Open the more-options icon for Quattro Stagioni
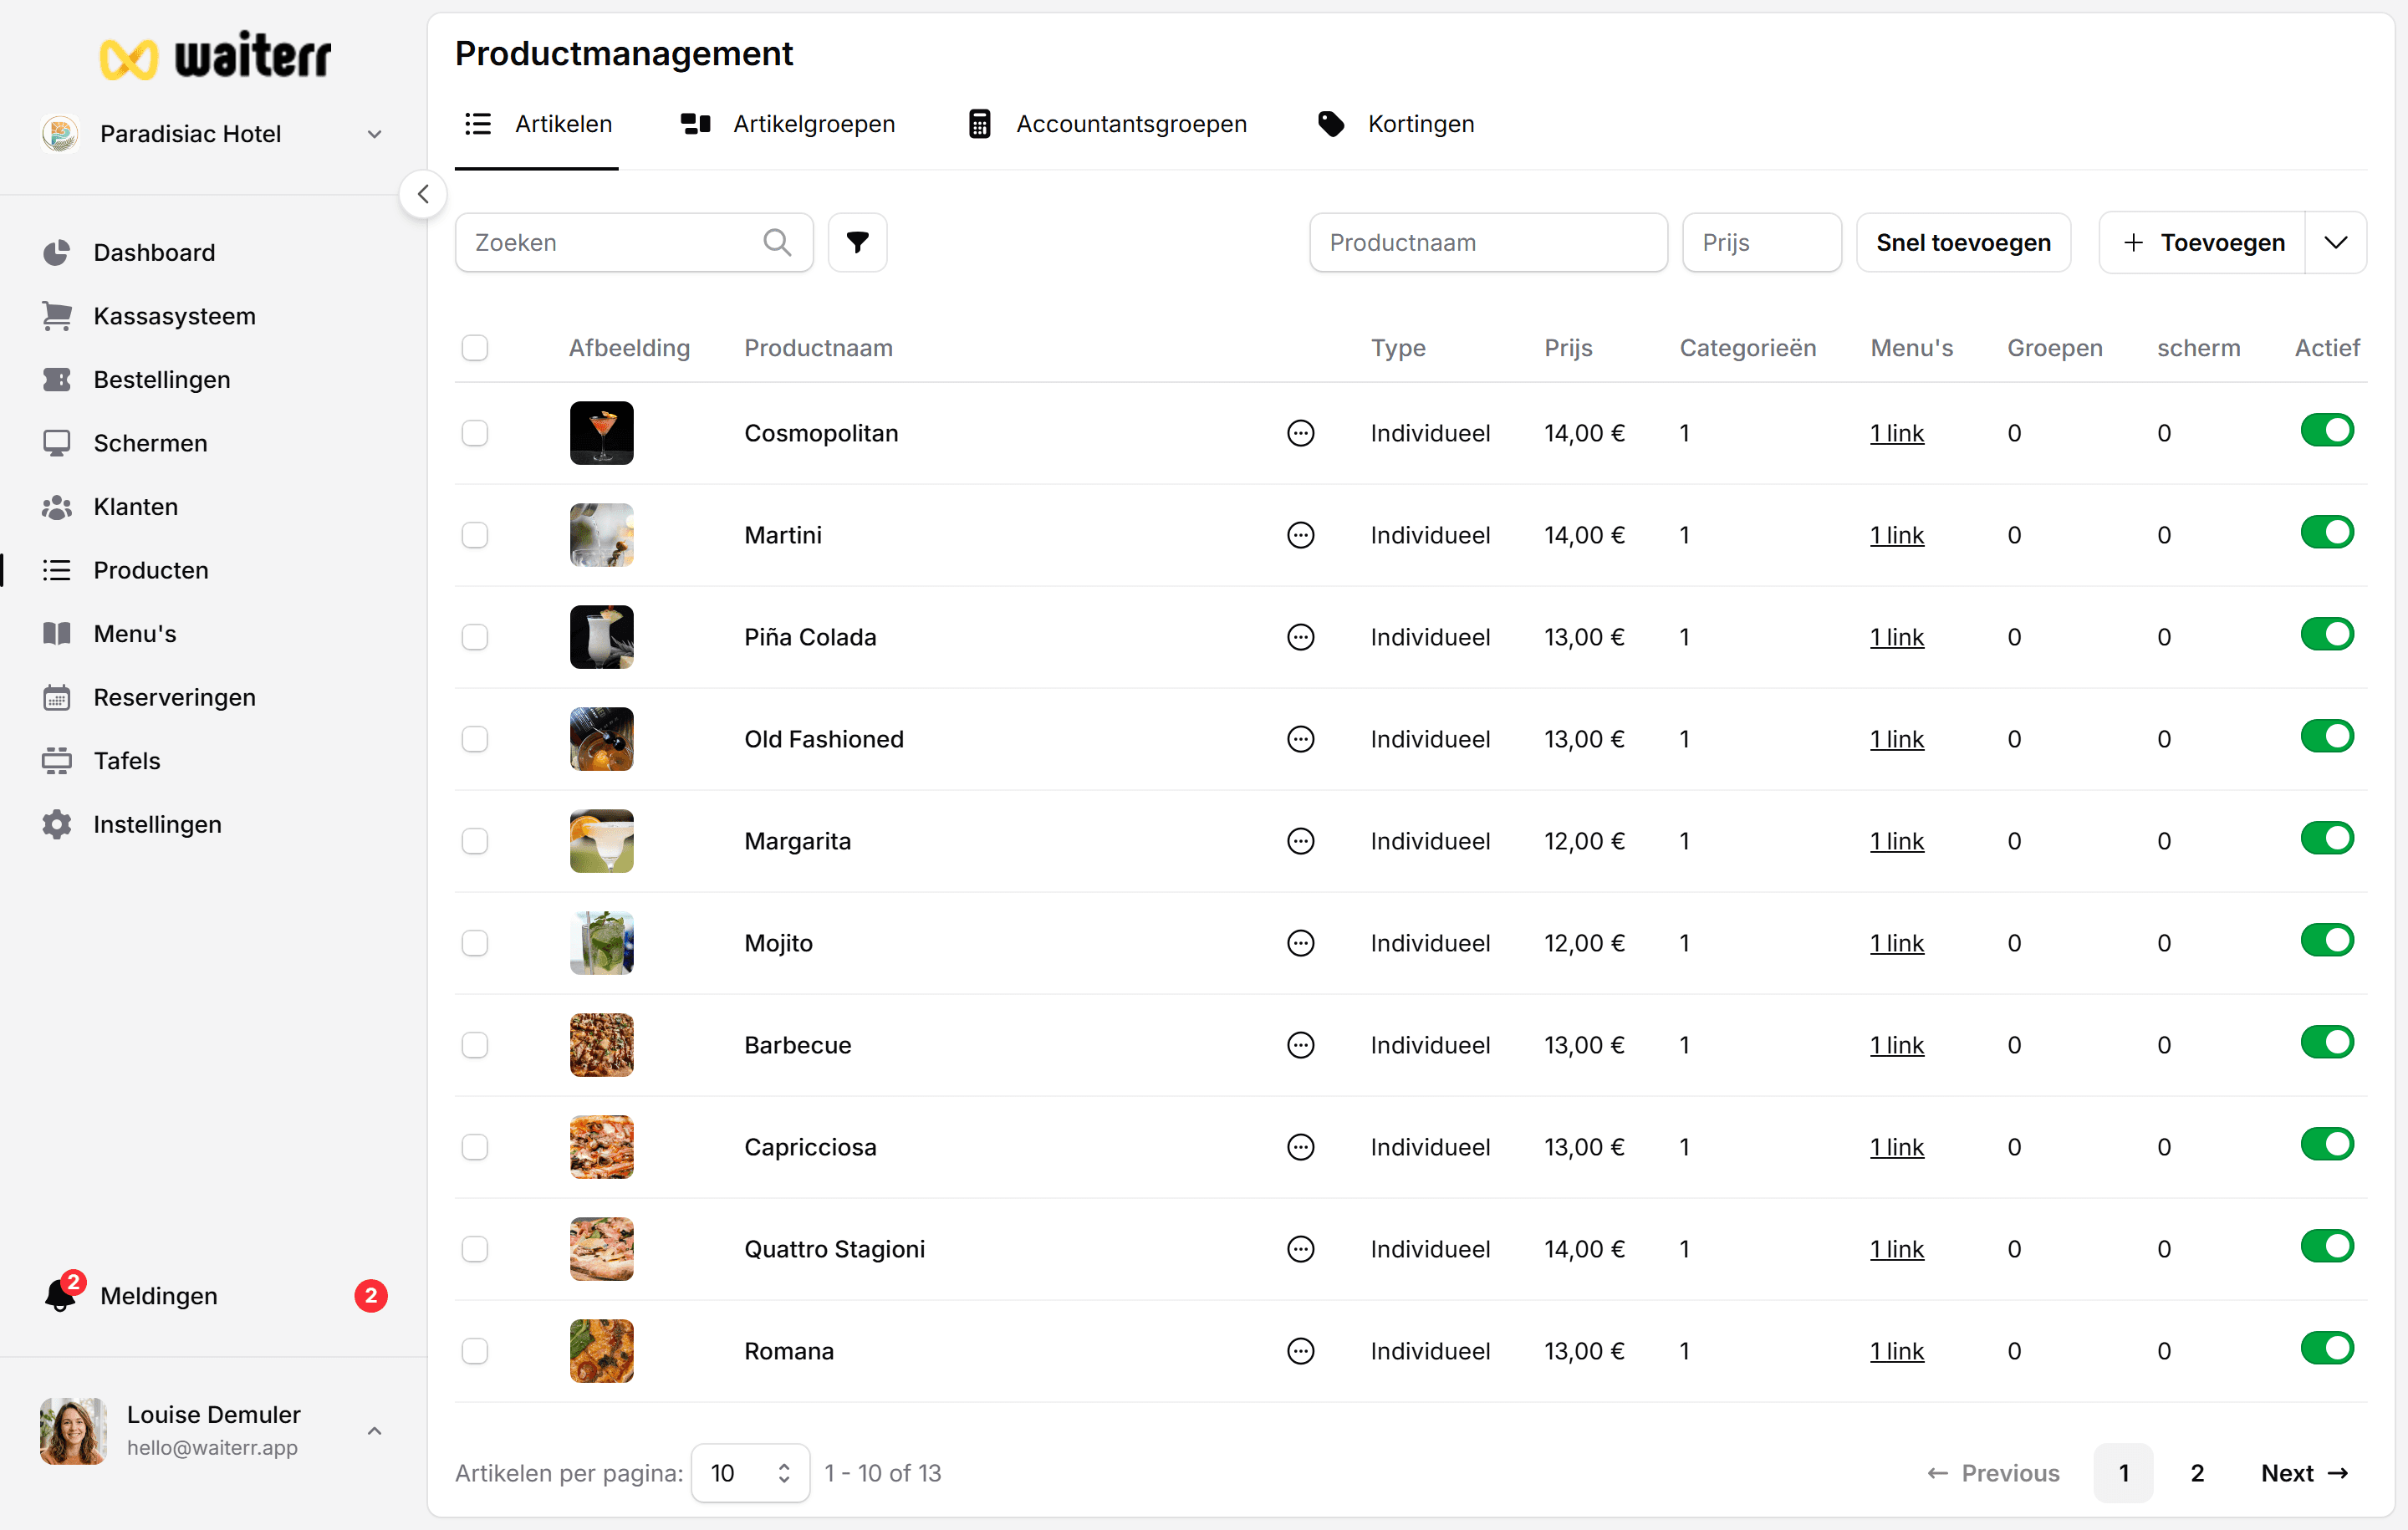 tap(1300, 1249)
